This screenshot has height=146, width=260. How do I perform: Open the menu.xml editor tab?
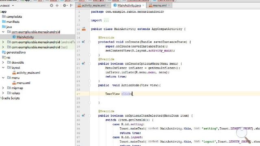[160, 5]
